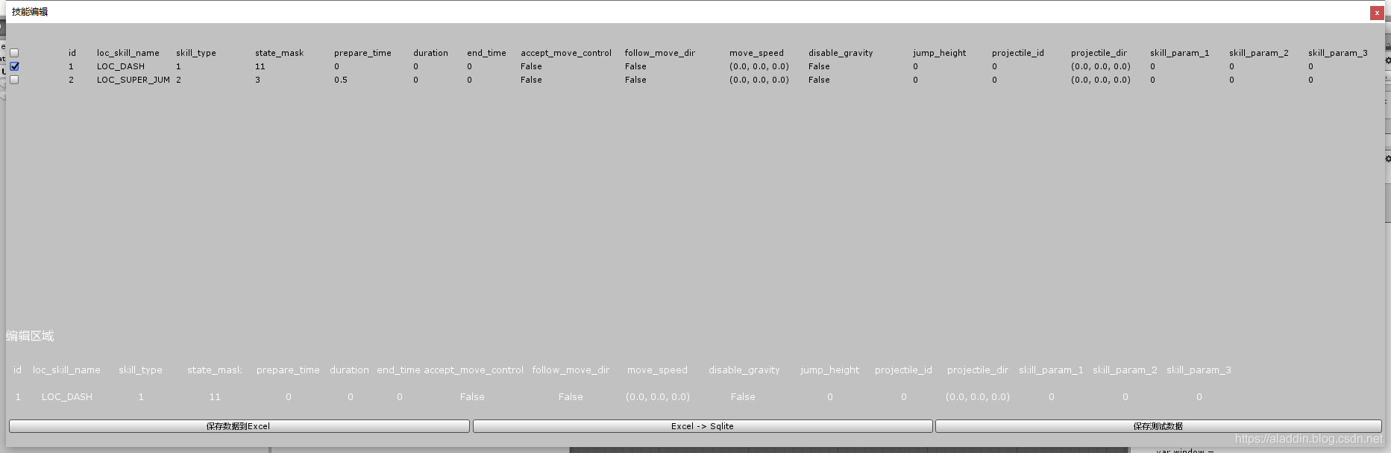Click prepare_time value 0.5 in table
The image size is (1391, 453).
click(x=341, y=80)
